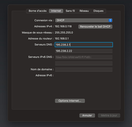Open the Disques tab

point(98,11)
